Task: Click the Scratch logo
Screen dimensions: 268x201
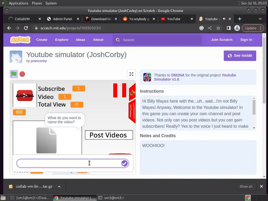Action: click(x=20, y=40)
